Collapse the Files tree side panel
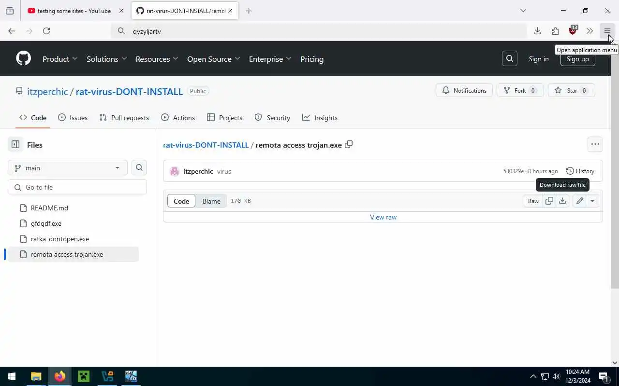This screenshot has width=619, height=386. click(15, 145)
